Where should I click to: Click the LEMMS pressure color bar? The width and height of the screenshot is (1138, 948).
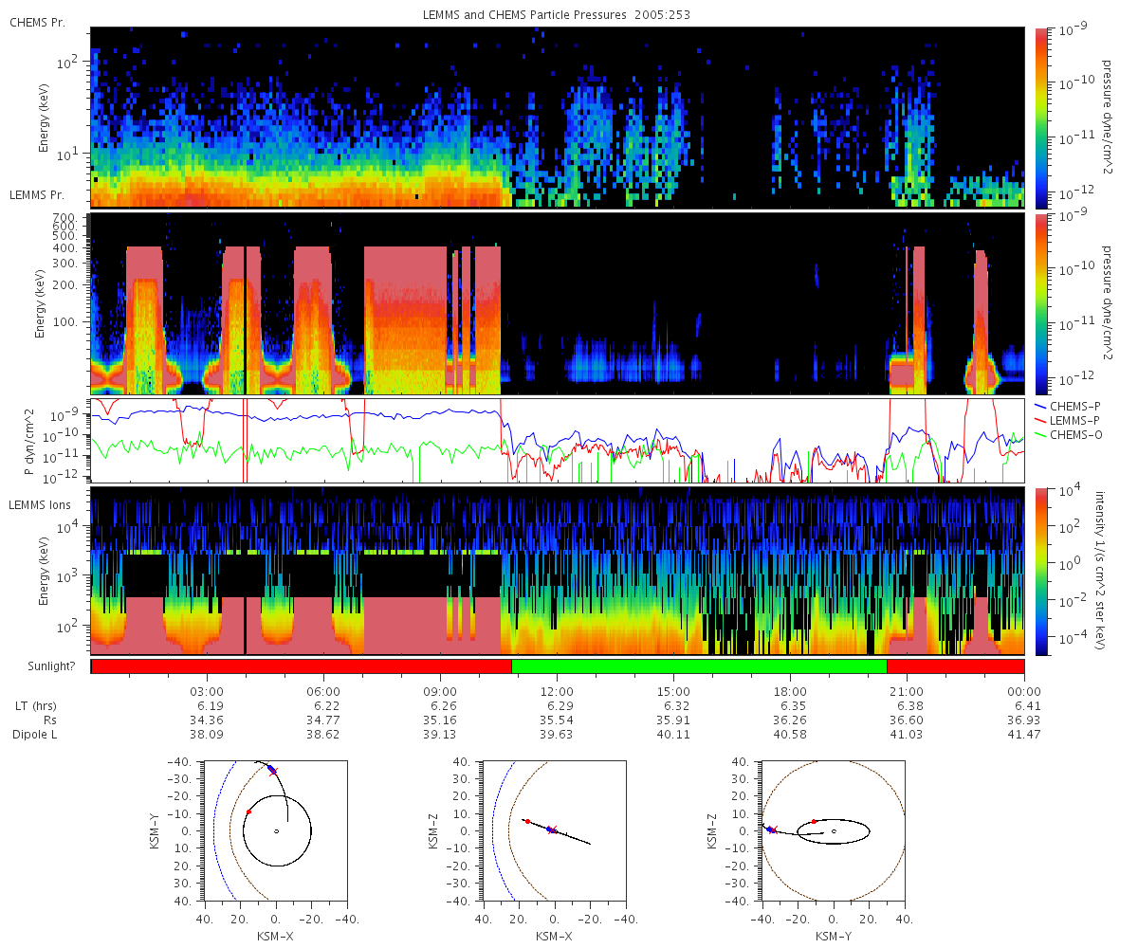coord(1042,304)
